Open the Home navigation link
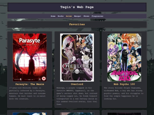Image resolution: width=154 pixels, height=115 pixels. (x=53, y=16)
